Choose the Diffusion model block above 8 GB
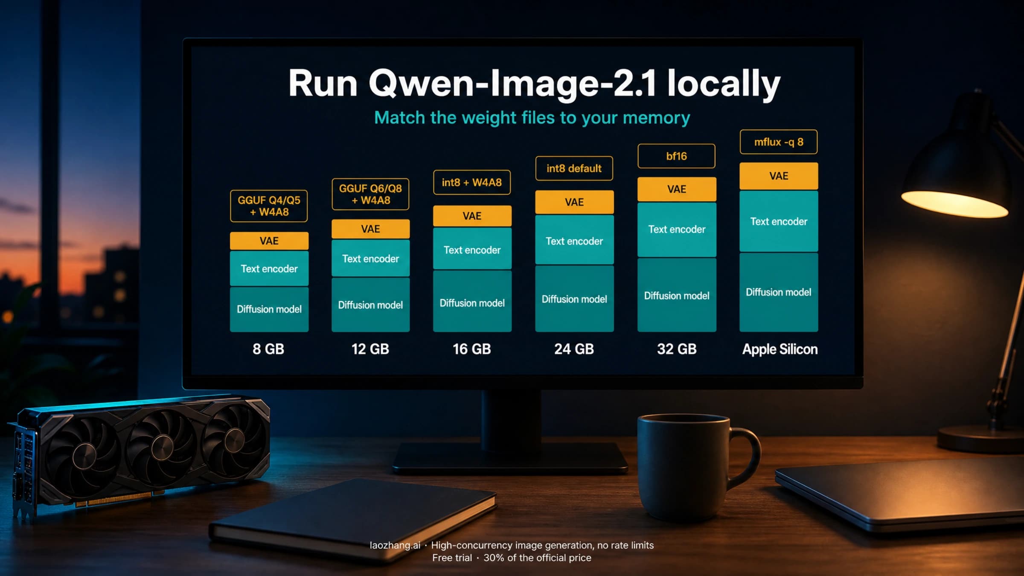The width and height of the screenshot is (1024, 576). [x=269, y=309]
